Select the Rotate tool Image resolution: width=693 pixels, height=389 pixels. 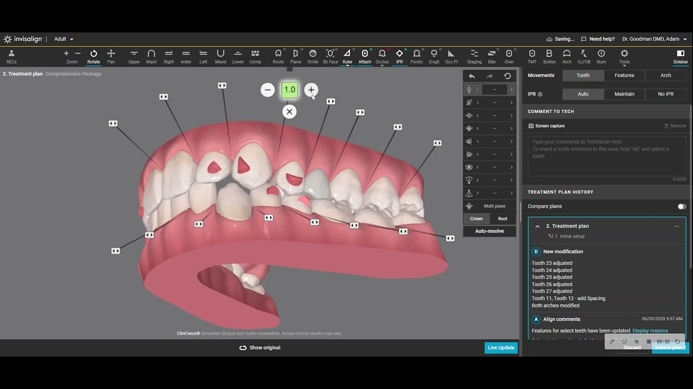94,56
